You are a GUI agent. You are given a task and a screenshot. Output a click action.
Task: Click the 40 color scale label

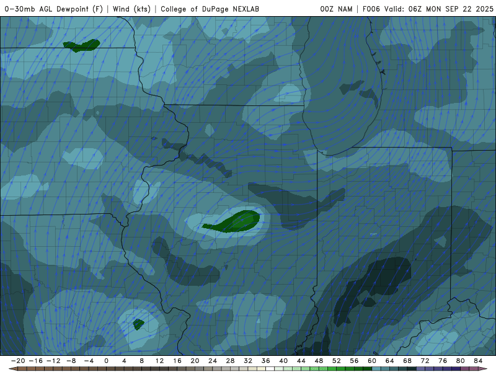click(283, 361)
